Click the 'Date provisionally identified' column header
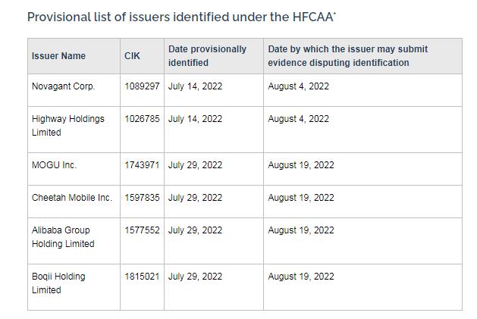The height and width of the screenshot is (319, 477). (x=207, y=56)
